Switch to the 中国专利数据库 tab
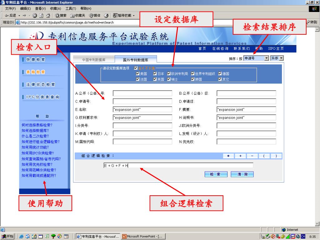Viewport: 320px width, 240px height. tap(94, 60)
